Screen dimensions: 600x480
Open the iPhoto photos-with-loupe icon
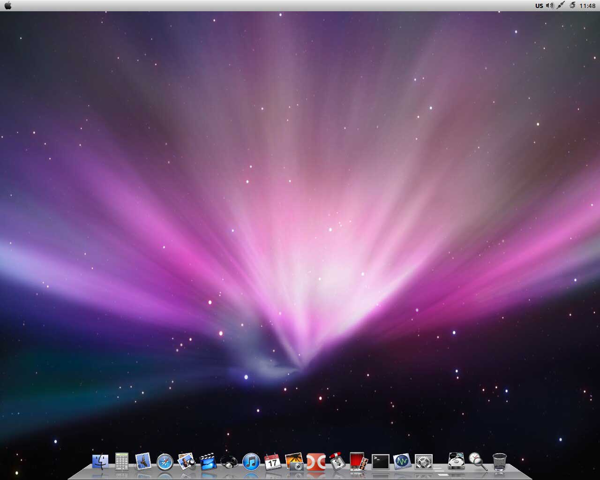click(187, 462)
